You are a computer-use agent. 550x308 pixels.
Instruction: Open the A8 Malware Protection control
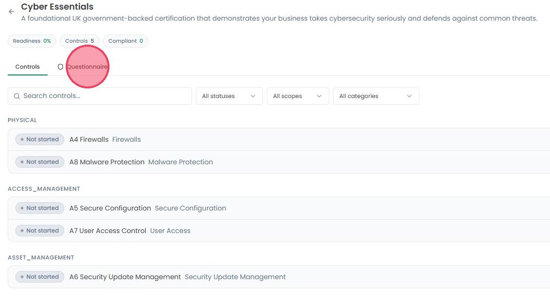(x=279, y=162)
